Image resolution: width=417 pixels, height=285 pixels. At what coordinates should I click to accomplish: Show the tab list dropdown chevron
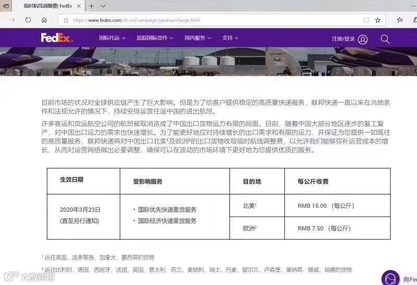click(103, 6)
